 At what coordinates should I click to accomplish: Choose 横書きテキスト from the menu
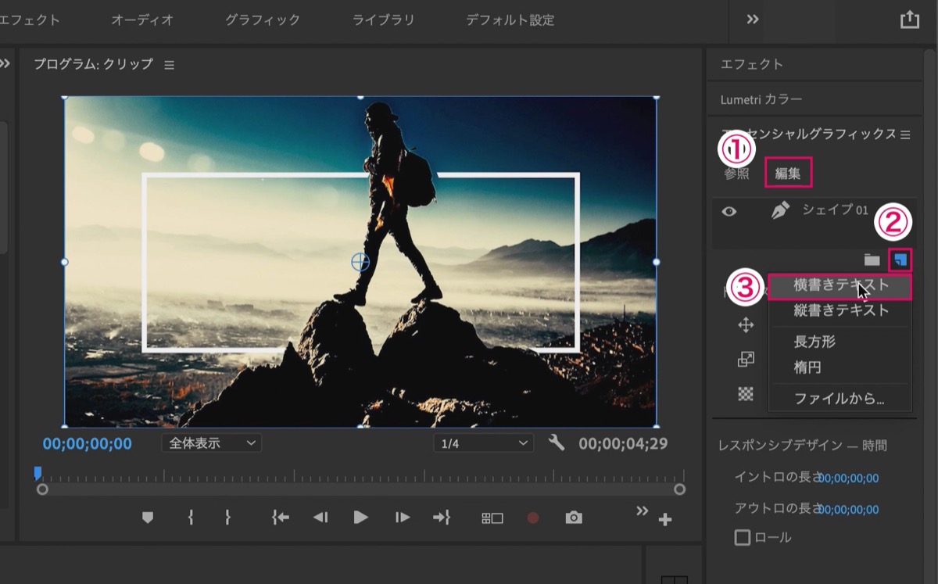(840, 285)
